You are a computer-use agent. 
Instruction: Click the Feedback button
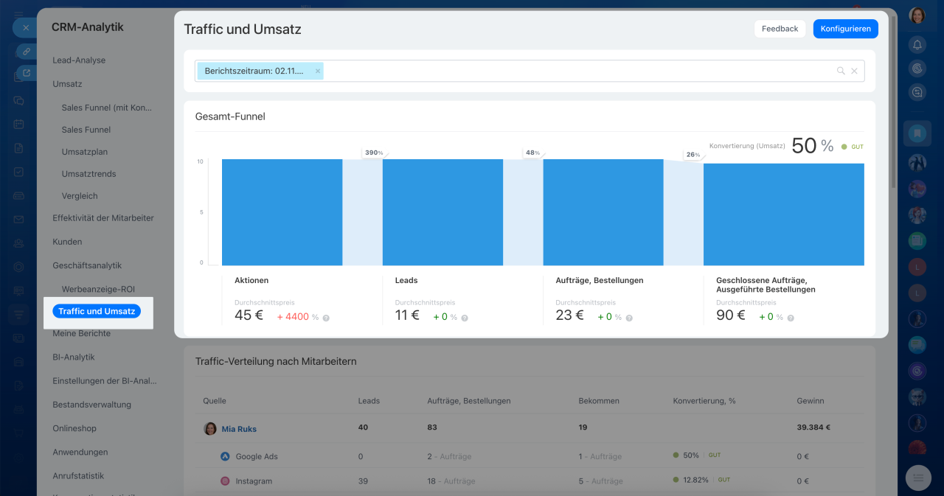780,29
